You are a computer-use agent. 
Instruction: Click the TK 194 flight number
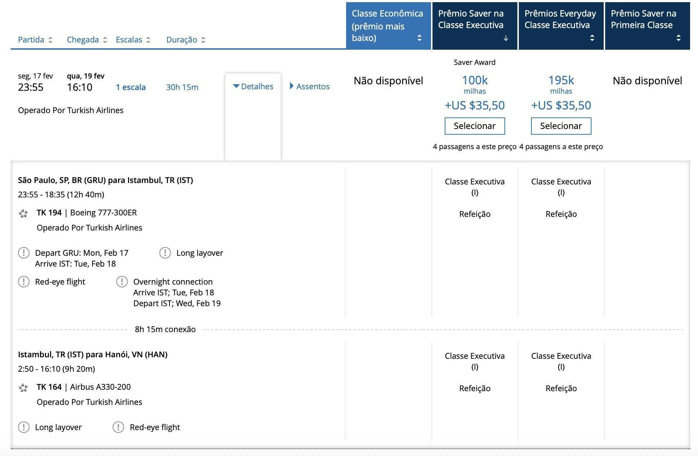49,213
